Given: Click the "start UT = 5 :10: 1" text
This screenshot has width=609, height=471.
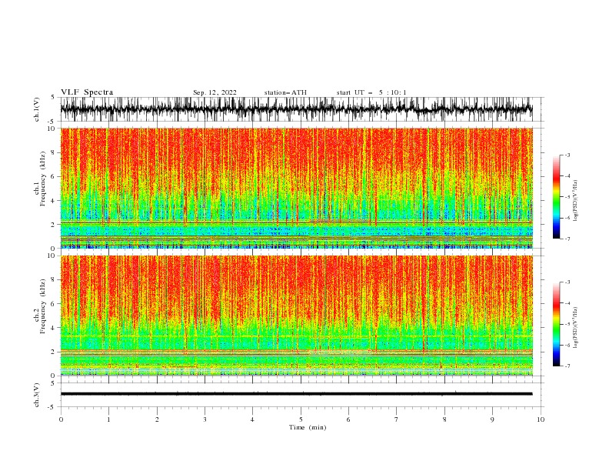Looking at the screenshot, I should click(371, 92).
